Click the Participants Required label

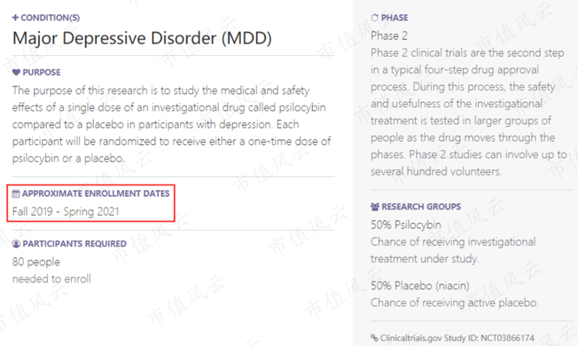(74, 244)
